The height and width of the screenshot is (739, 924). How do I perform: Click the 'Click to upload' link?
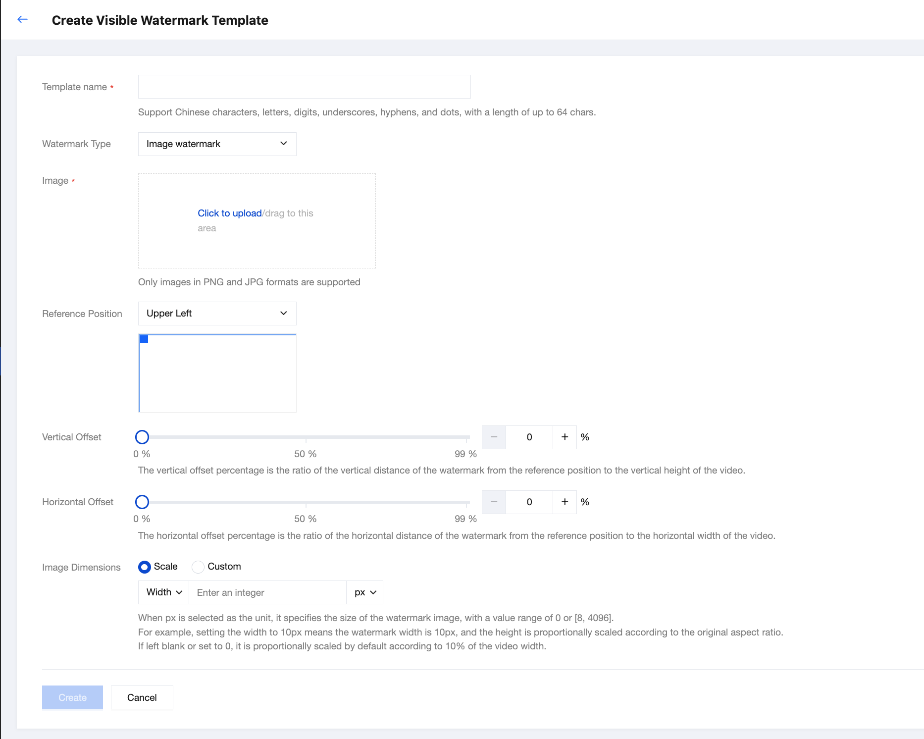pyautogui.click(x=230, y=213)
